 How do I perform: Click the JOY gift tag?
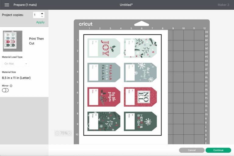point(104,48)
